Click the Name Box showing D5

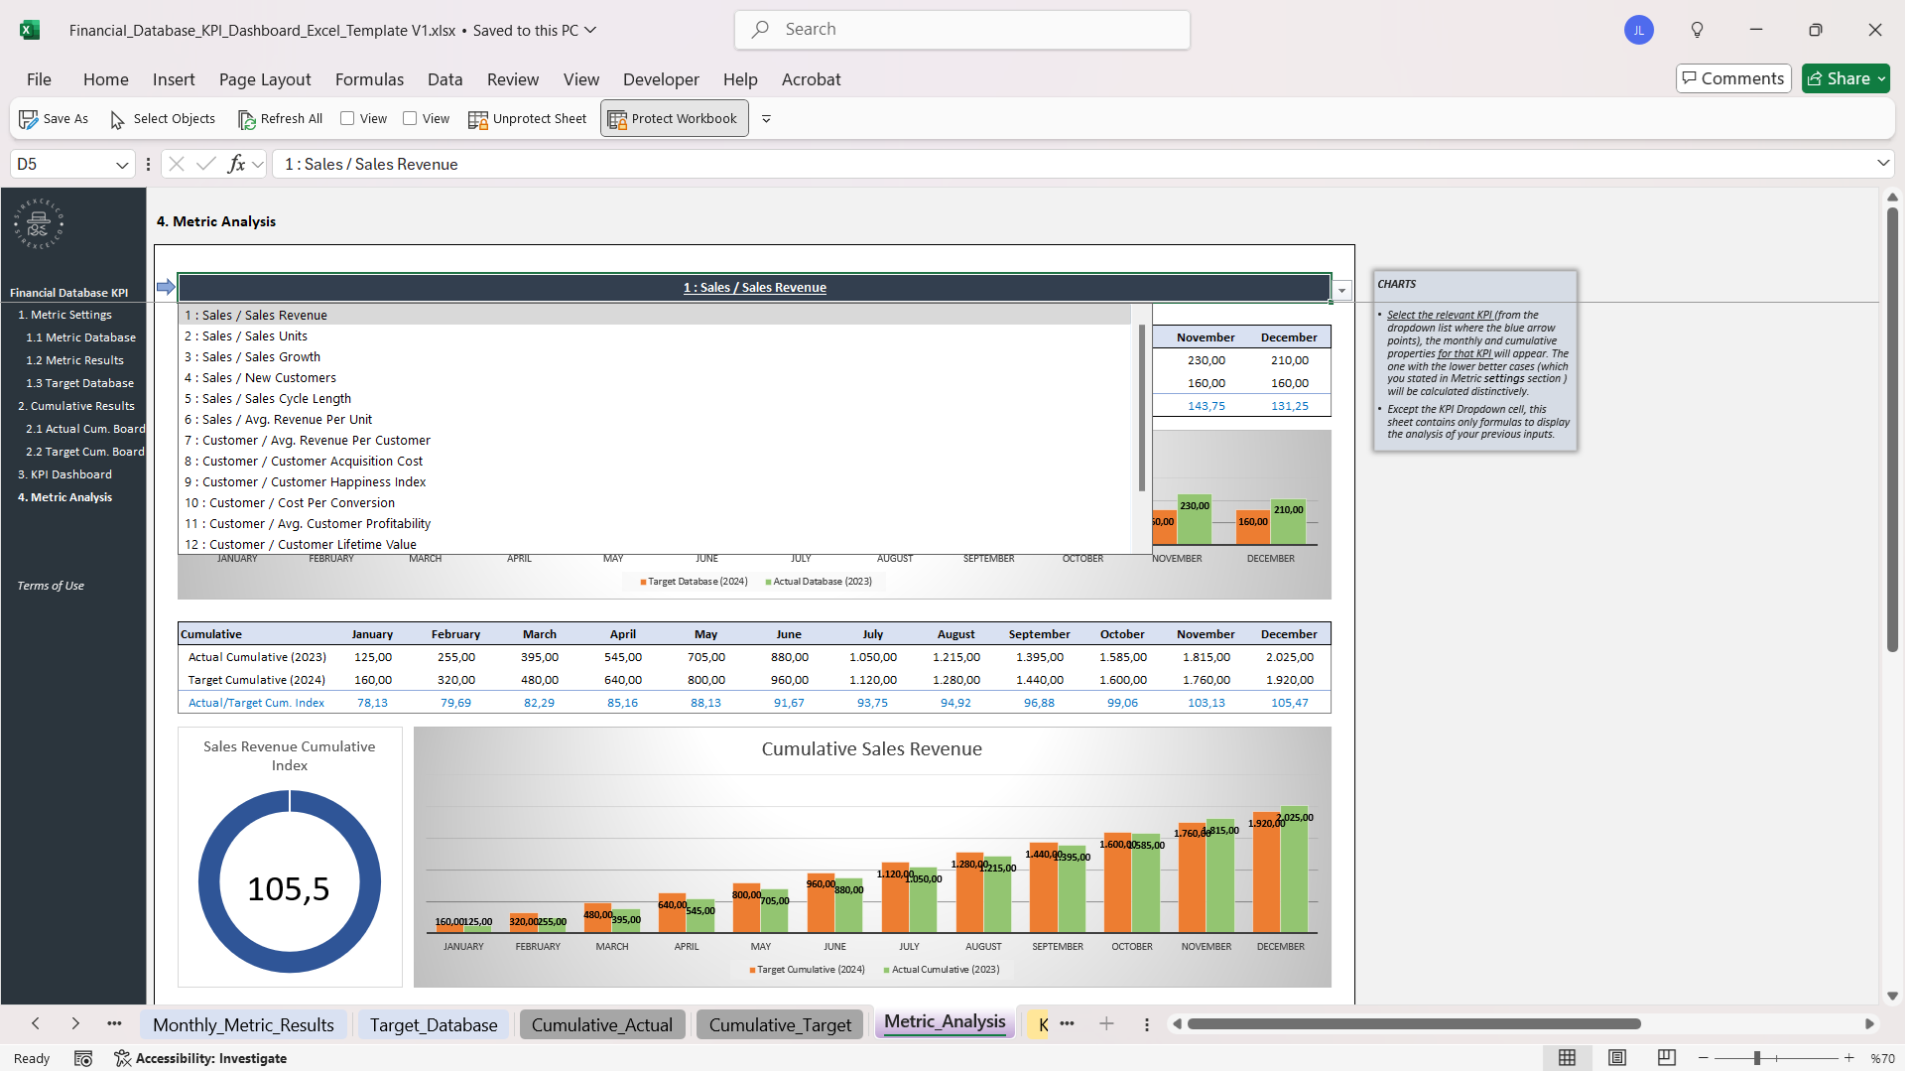tap(62, 164)
